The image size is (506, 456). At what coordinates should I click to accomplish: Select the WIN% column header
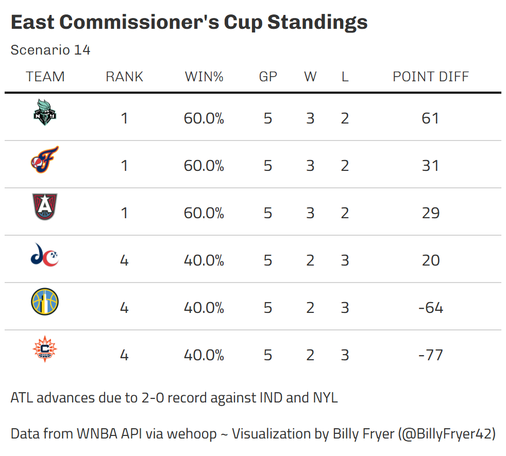[x=204, y=77]
